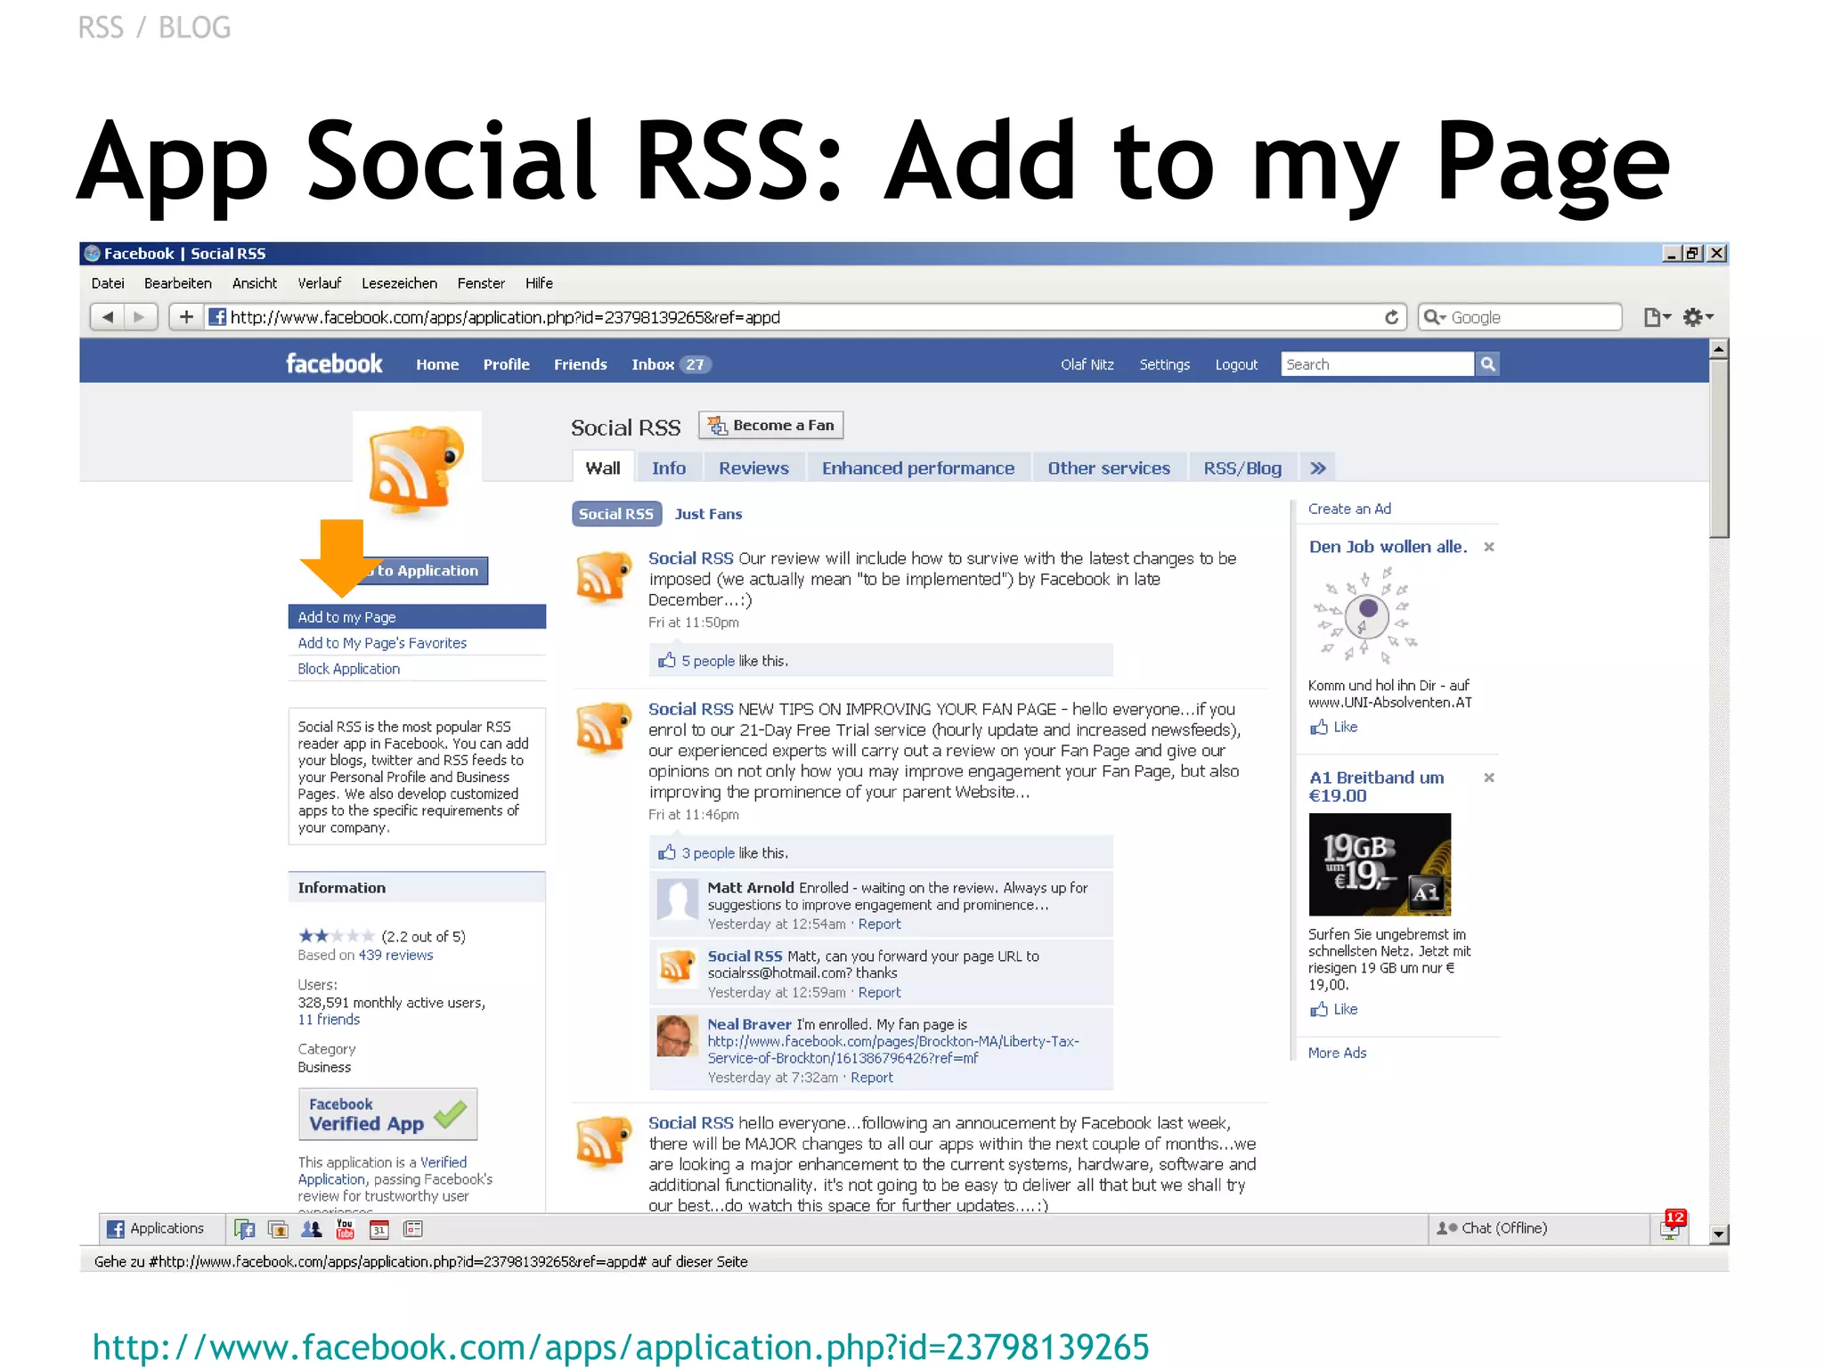Click the Create an Ad link
Image resolution: width=1824 pixels, height=1368 pixels.
(1349, 509)
